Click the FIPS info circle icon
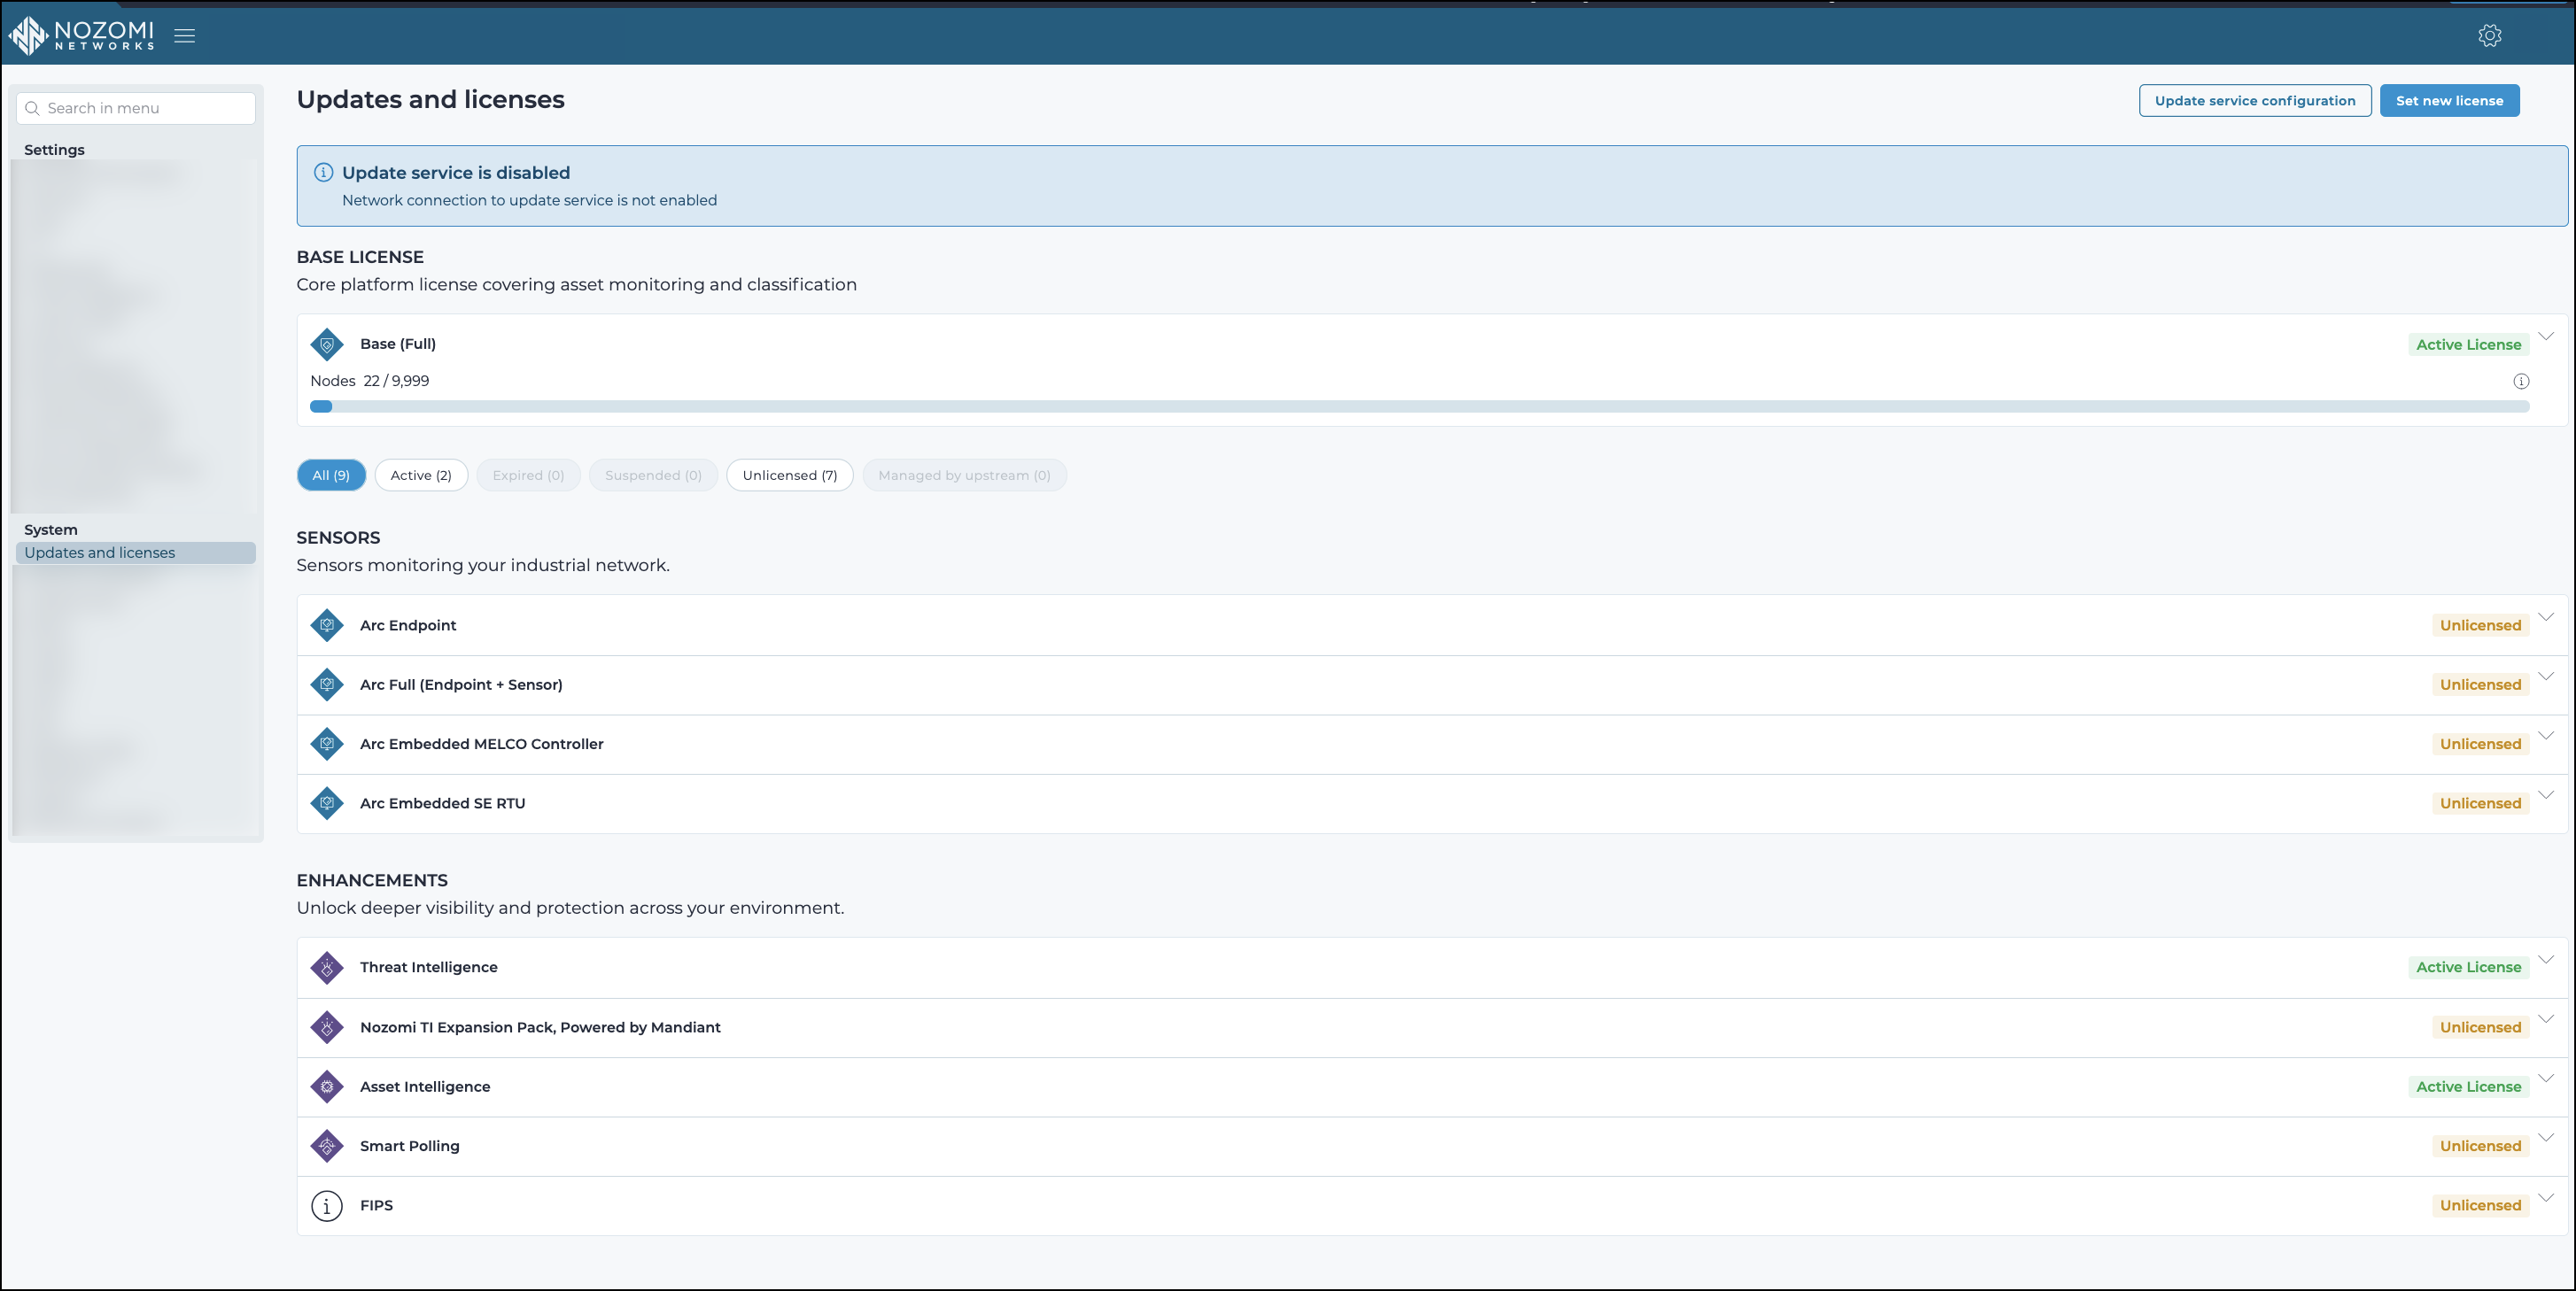 click(x=327, y=1206)
